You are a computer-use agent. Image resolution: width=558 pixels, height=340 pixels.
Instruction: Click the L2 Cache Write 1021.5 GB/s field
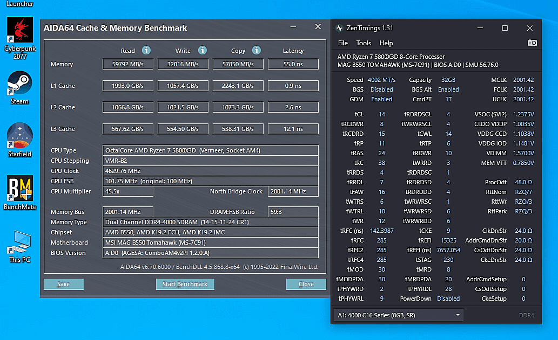coord(183,107)
